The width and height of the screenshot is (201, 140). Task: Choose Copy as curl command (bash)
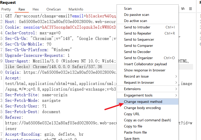point(148,120)
